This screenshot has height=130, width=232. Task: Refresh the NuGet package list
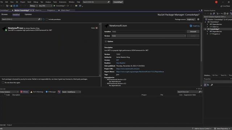tap(43, 19)
